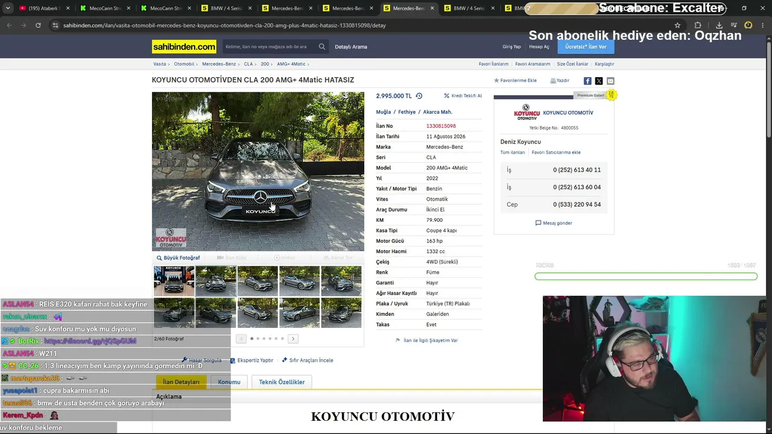Click the listing number 1330815098
Viewport: 772px width, 434px height.
441,126
